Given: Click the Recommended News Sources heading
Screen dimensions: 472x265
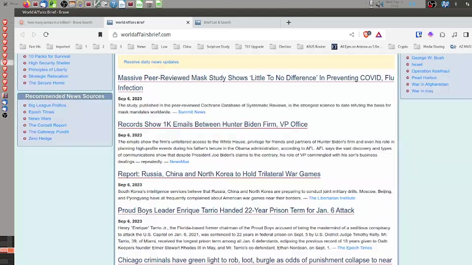Looking at the screenshot, I should point(65,96).
